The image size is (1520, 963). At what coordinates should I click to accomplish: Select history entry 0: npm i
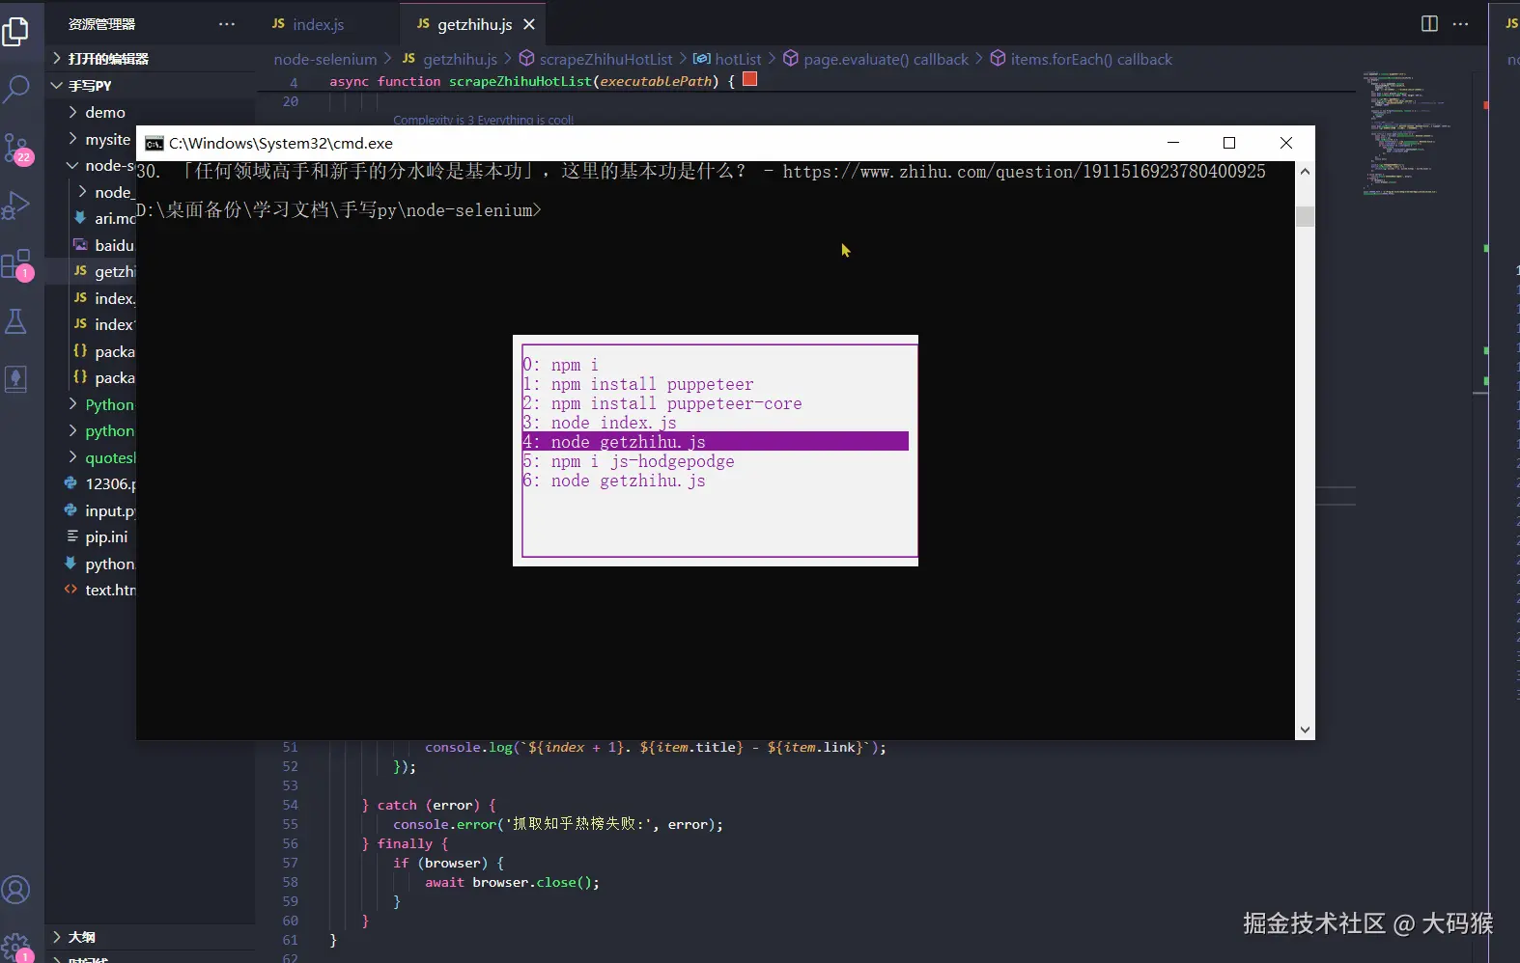(x=715, y=365)
